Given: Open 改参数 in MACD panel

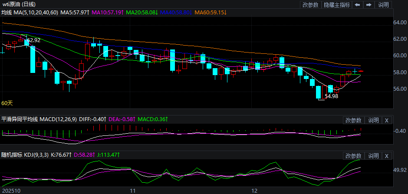Looking at the screenshot, I should pos(353,120).
